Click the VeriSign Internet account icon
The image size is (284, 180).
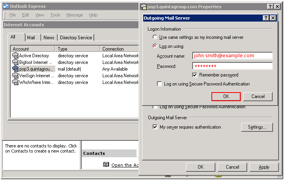click(x=15, y=76)
